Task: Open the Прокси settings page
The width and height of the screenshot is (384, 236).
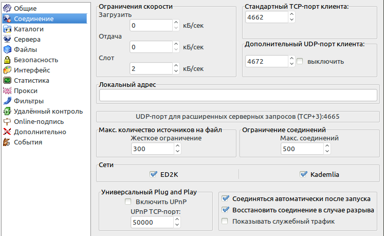Action: (x=26, y=90)
